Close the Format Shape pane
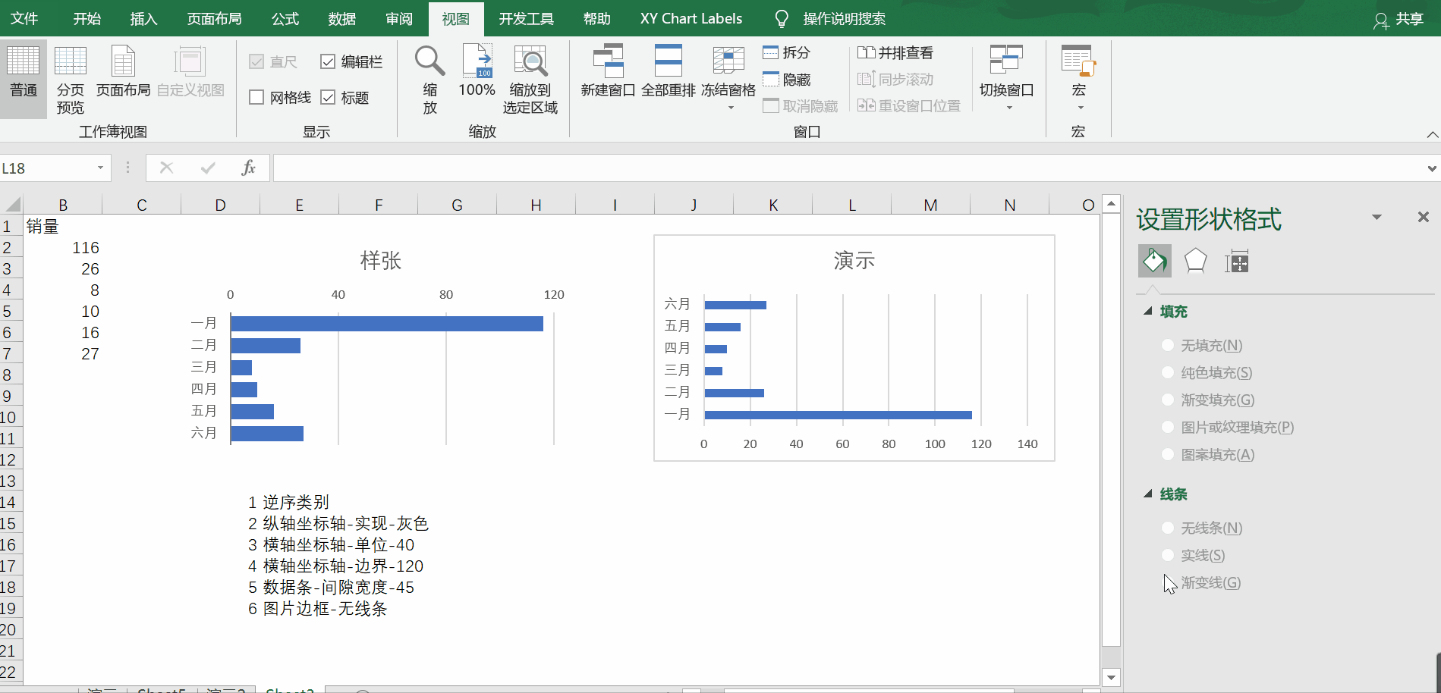Screen dimensions: 1441x693 pos(1424,217)
